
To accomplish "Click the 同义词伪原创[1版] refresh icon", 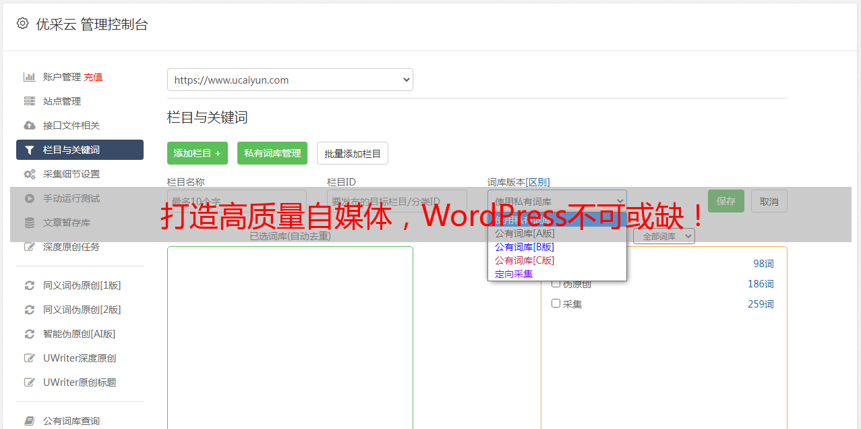I will coord(29,285).
